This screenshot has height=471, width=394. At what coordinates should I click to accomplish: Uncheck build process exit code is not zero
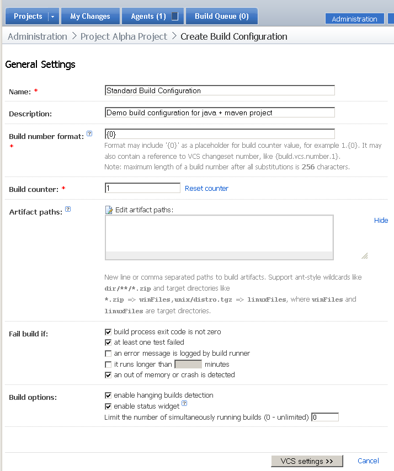coord(108,332)
